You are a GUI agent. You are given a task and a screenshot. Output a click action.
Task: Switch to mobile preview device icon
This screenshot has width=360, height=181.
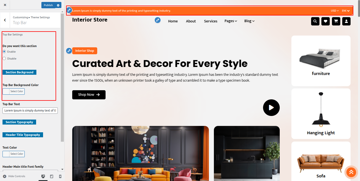tap(60, 176)
